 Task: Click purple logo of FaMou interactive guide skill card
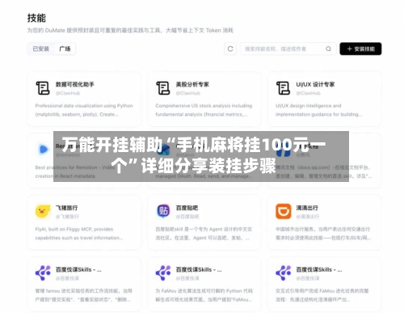pos(284,273)
